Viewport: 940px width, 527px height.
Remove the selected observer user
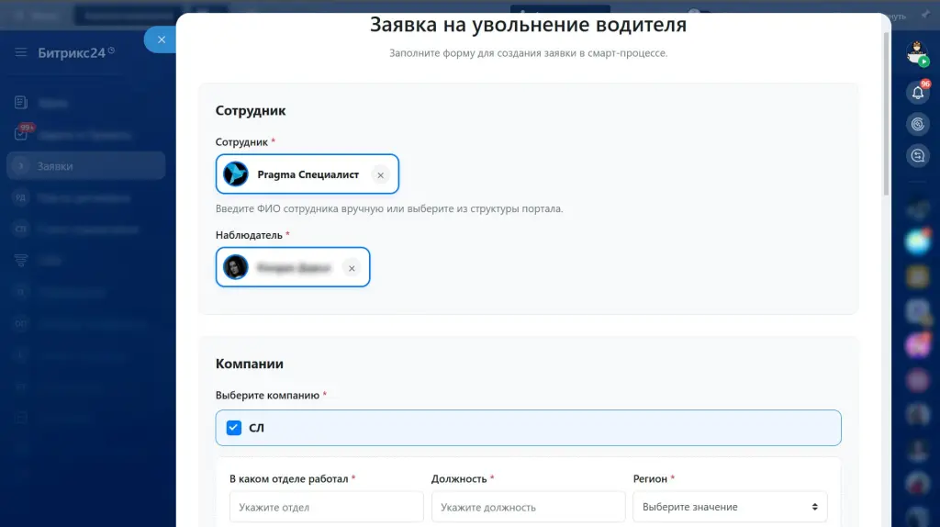[x=352, y=268]
